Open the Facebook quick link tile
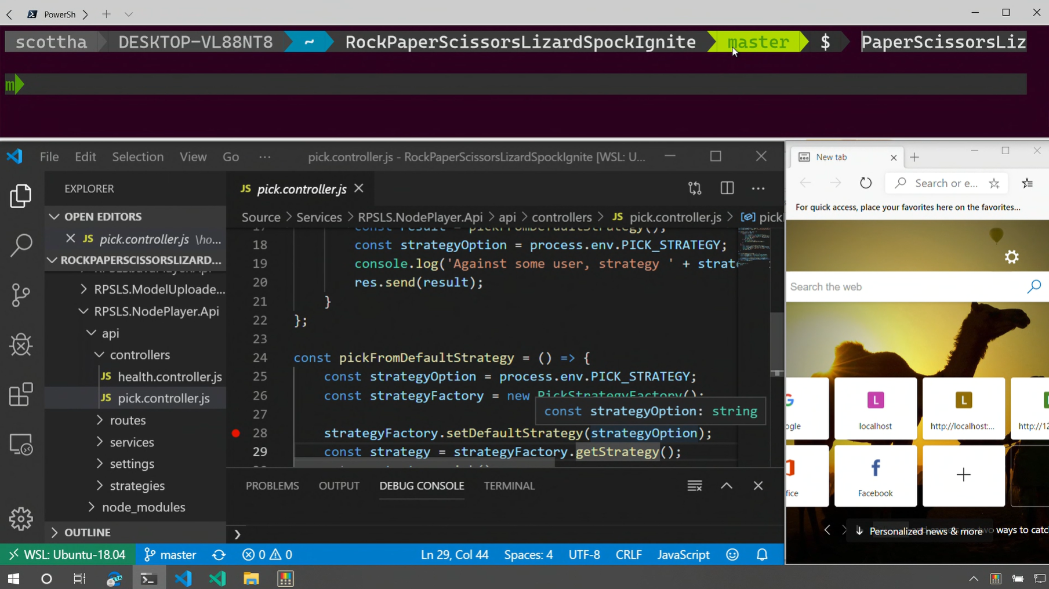1049x589 pixels. click(x=875, y=476)
